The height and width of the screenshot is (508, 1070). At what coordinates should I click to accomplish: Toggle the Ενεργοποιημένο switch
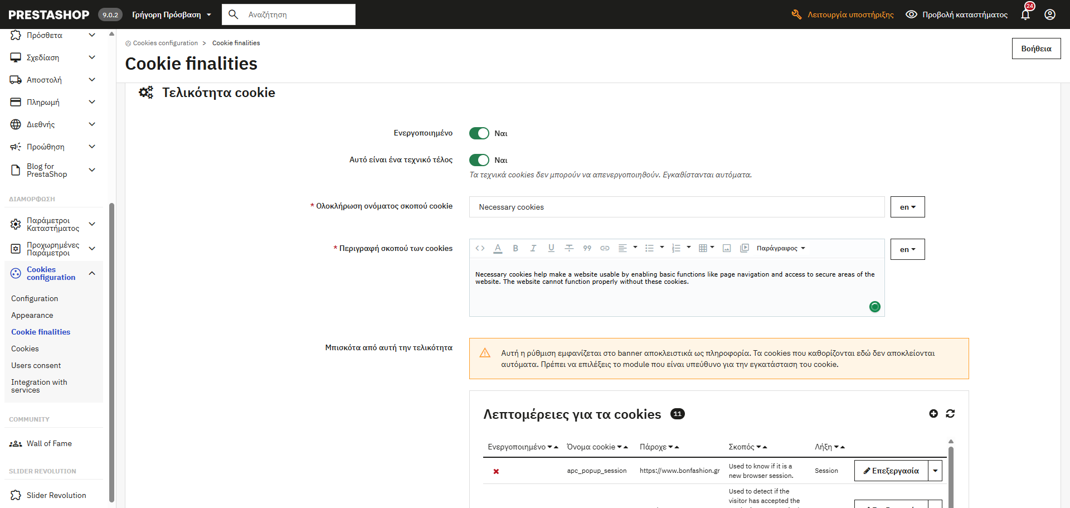pyautogui.click(x=479, y=133)
